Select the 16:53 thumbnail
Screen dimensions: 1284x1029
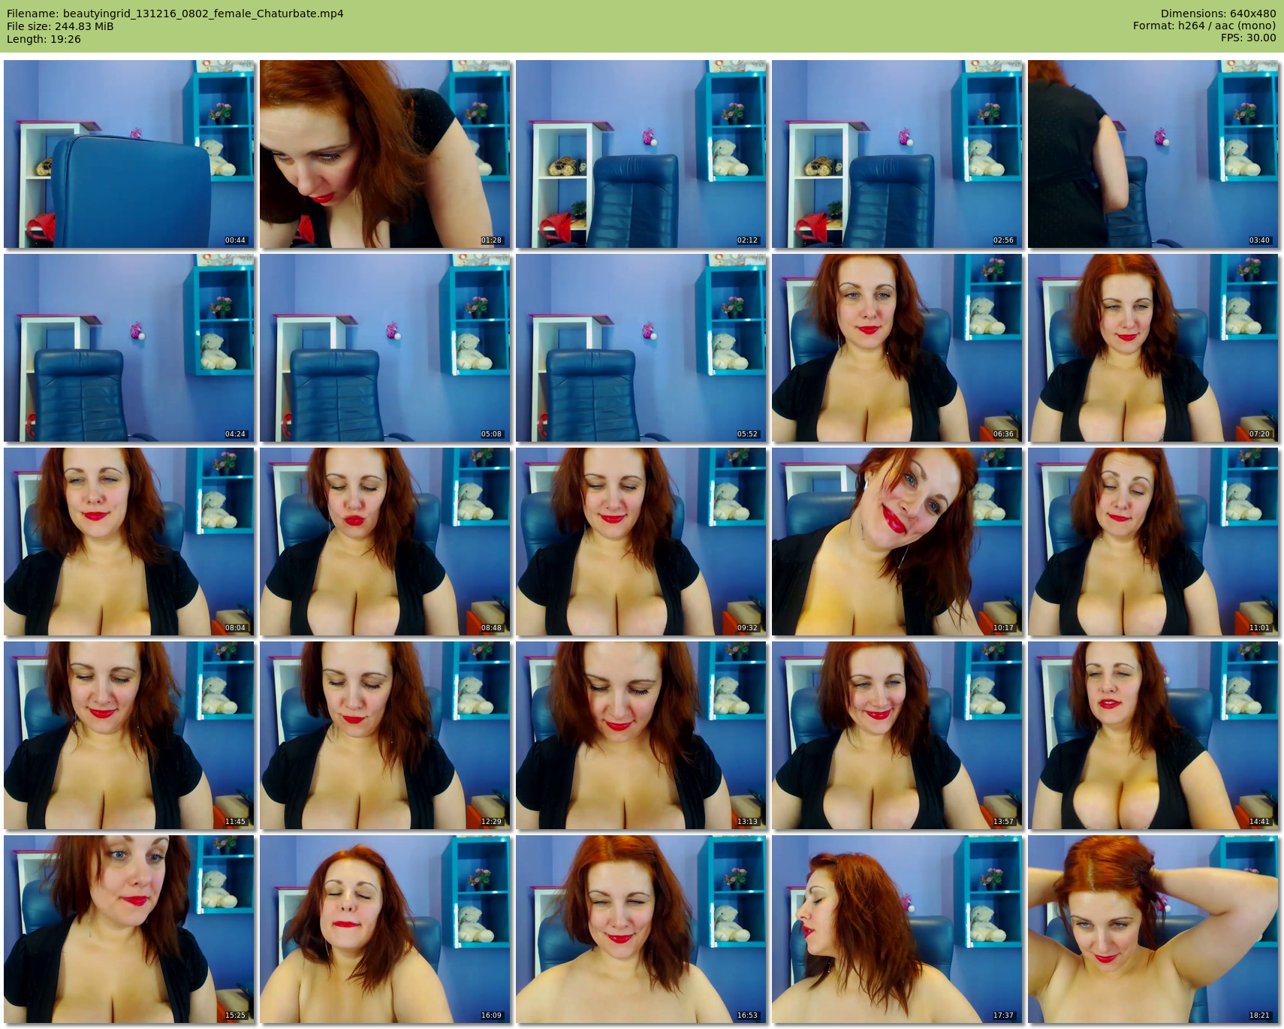pos(641,929)
